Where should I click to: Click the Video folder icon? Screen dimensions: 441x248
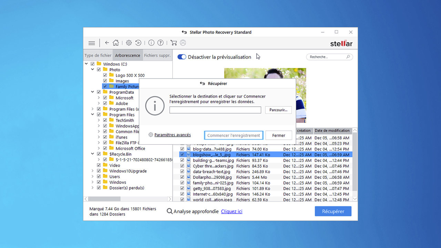(x=105, y=165)
